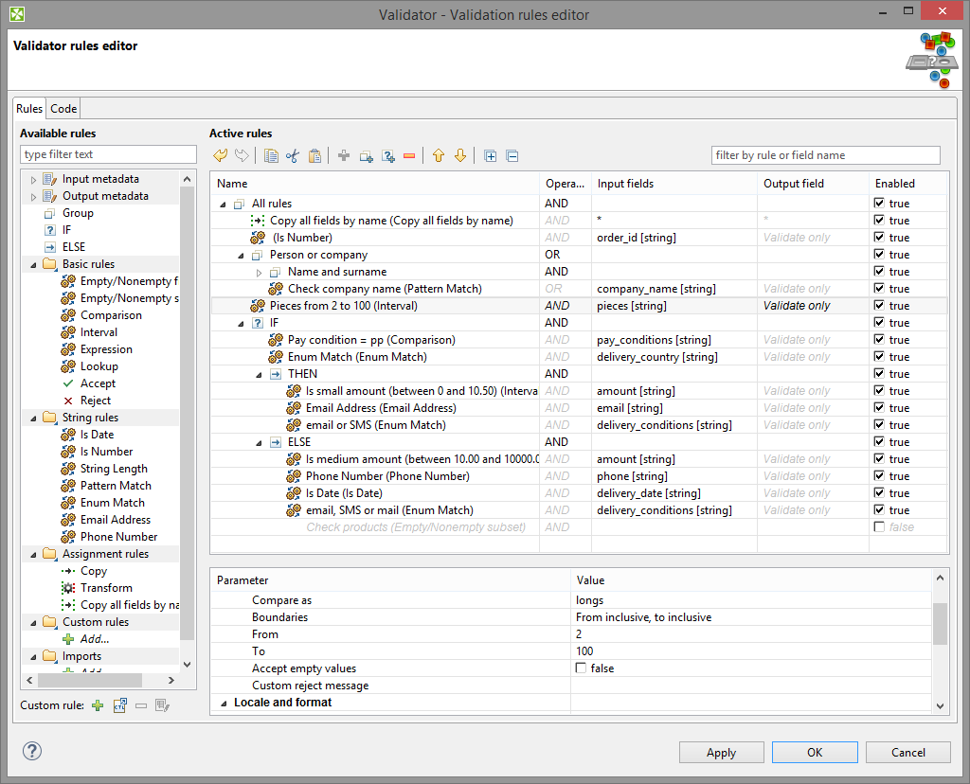
Task: Switch to the Code tab
Action: tap(63, 109)
